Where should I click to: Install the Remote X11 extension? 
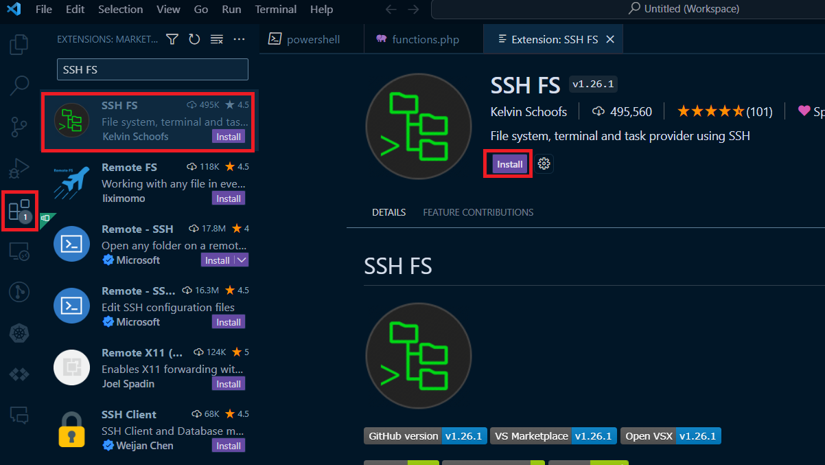[x=228, y=384]
